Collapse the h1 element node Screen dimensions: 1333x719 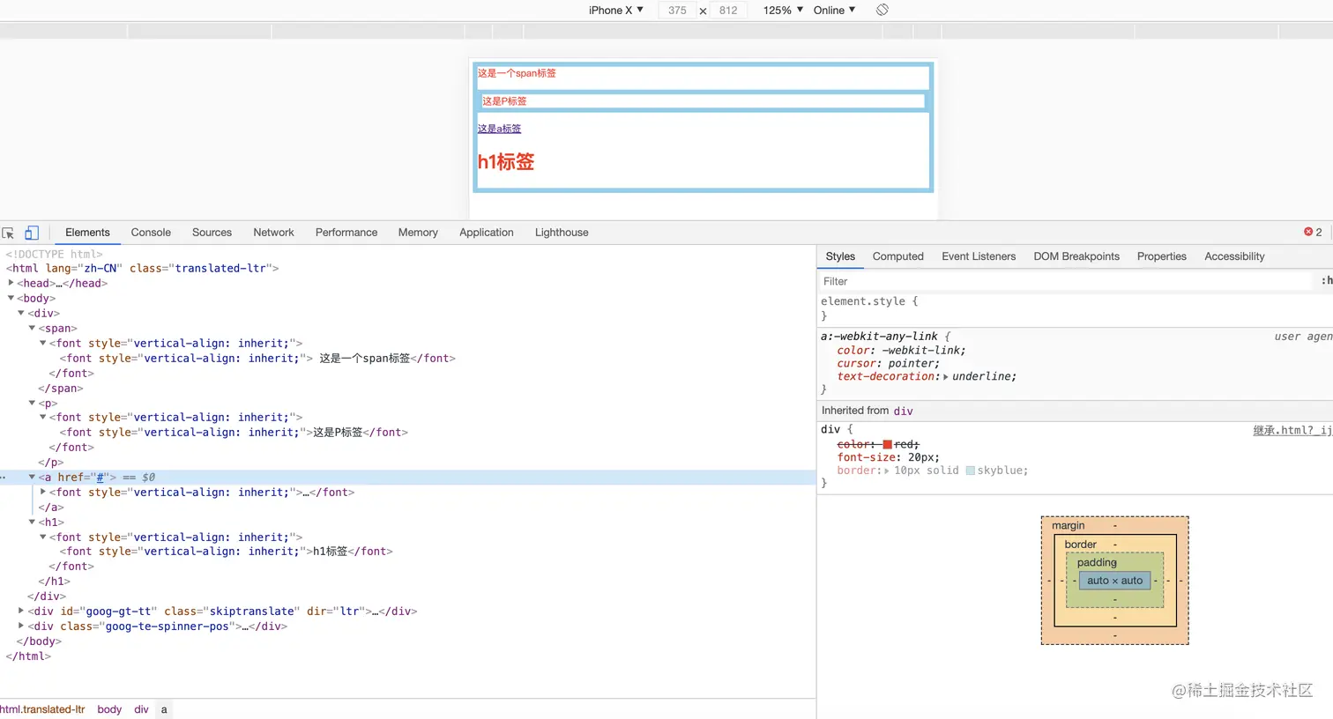(x=32, y=522)
